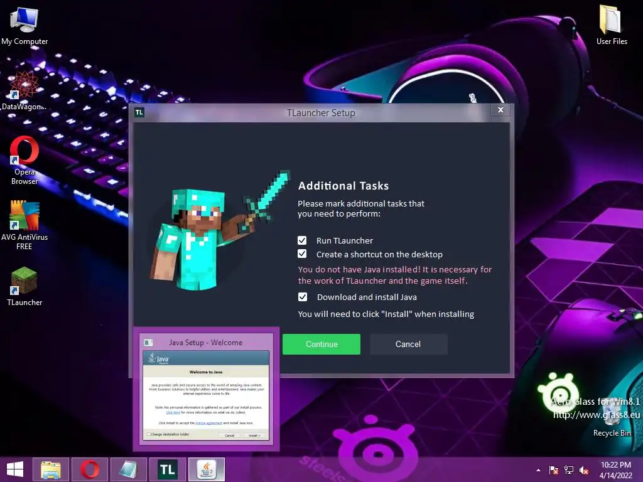This screenshot has width=643, height=482.
Task: Uncheck Create a shortcut on the desktop
Action: (302, 254)
